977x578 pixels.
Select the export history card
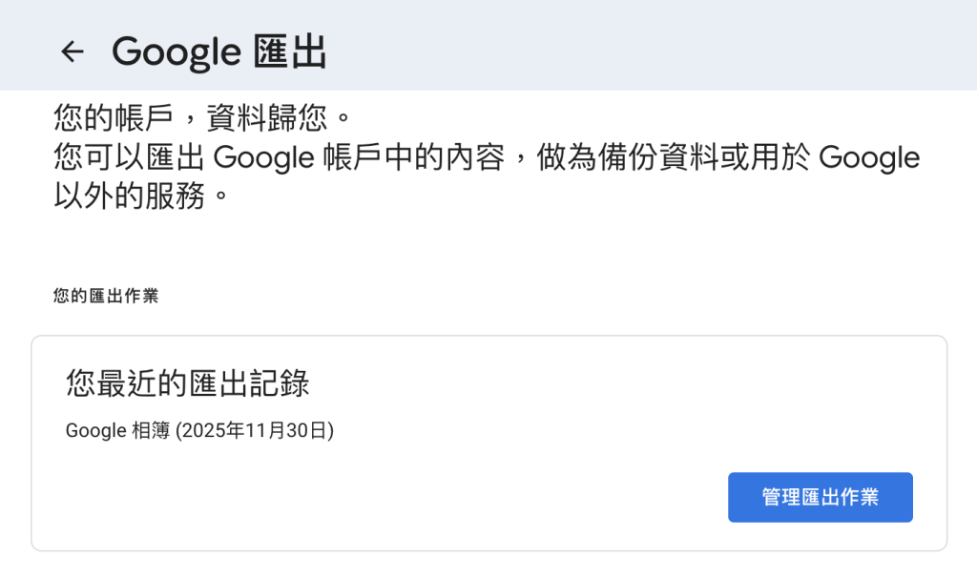488,444
